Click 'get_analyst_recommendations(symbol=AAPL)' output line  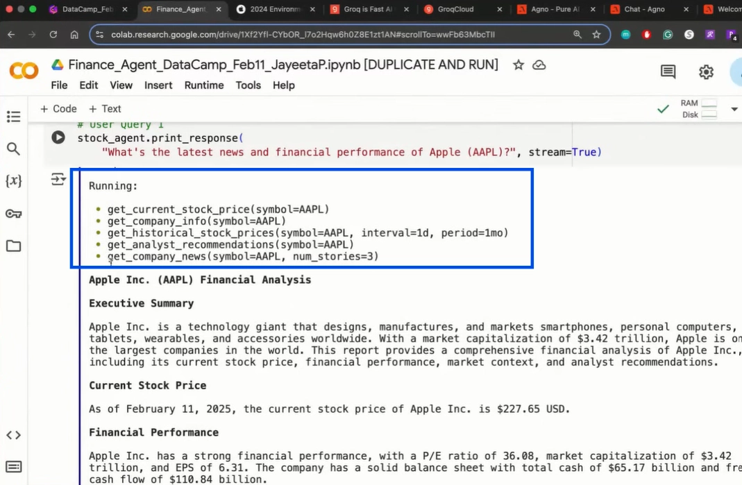click(x=230, y=245)
